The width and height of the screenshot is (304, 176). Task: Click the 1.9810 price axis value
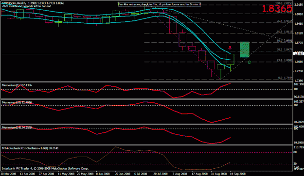click(299, 14)
